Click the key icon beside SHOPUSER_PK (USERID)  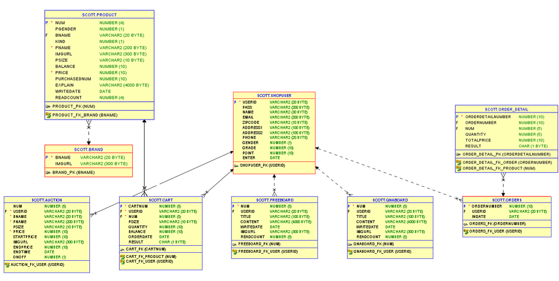(x=236, y=165)
